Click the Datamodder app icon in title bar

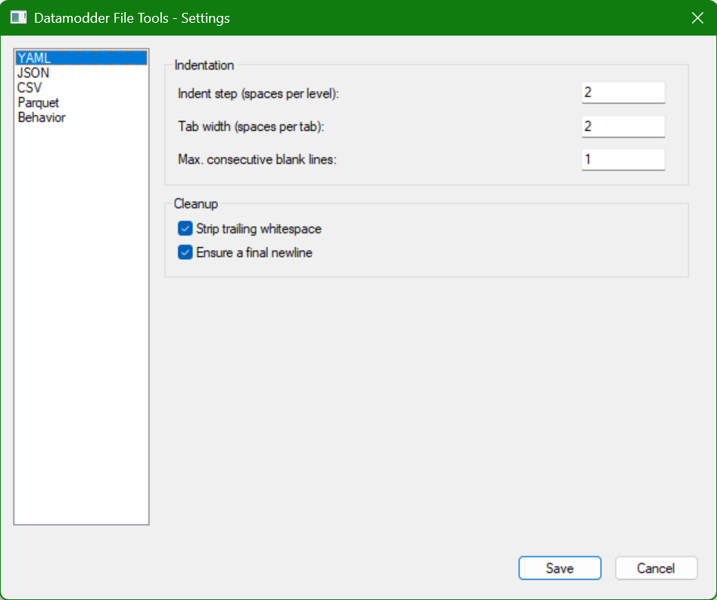point(18,18)
